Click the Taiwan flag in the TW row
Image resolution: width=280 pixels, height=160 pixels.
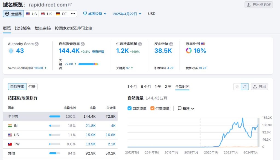[x=10, y=144]
